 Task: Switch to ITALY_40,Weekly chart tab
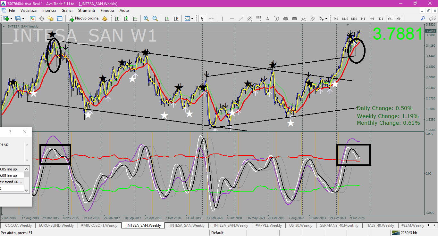tap(380, 225)
